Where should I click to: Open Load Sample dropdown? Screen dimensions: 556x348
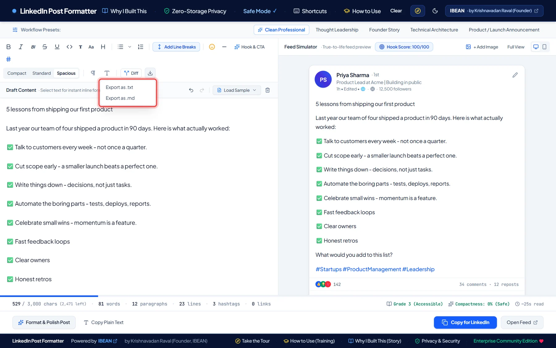pos(237,90)
